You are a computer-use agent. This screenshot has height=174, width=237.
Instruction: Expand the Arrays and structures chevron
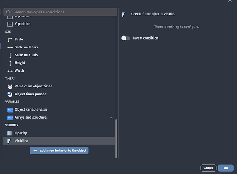(111, 118)
